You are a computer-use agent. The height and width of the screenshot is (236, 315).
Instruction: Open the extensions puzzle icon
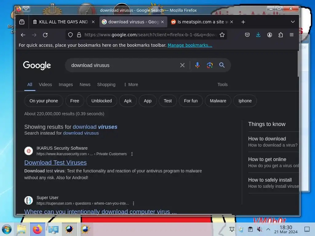click(281, 35)
